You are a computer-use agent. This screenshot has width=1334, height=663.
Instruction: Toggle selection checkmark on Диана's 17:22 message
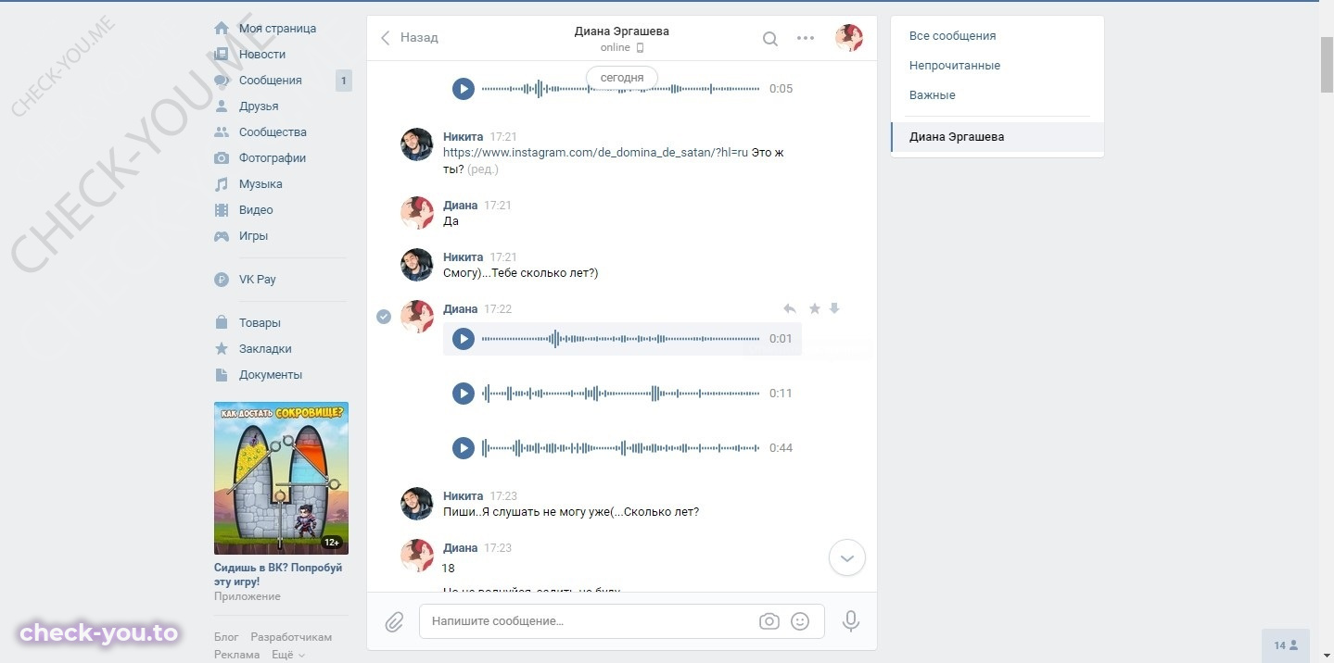[384, 317]
